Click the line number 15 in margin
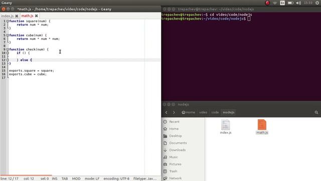The image size is (321, 181). pyautogui.click(x=4, y=70)
